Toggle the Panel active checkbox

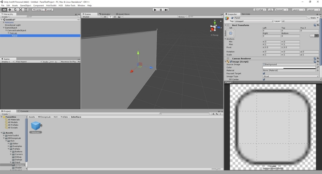point(232,18)
